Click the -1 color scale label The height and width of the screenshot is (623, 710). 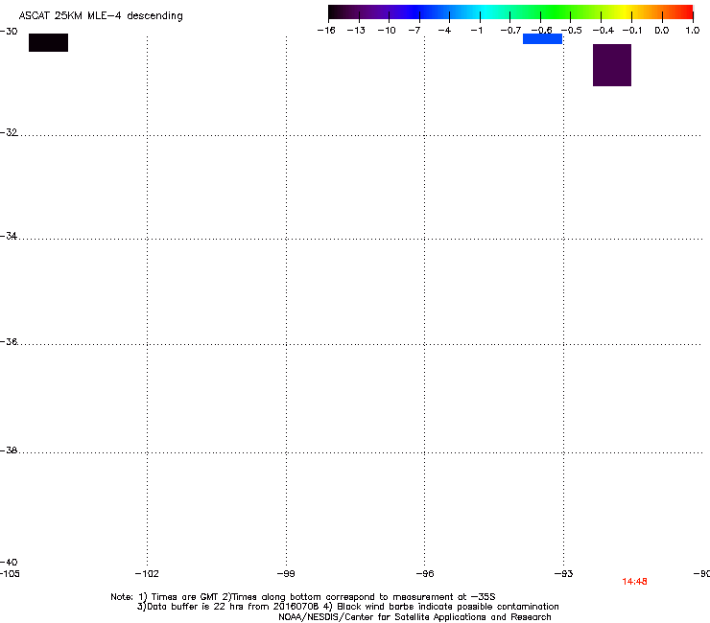click(x=476, y=31)
